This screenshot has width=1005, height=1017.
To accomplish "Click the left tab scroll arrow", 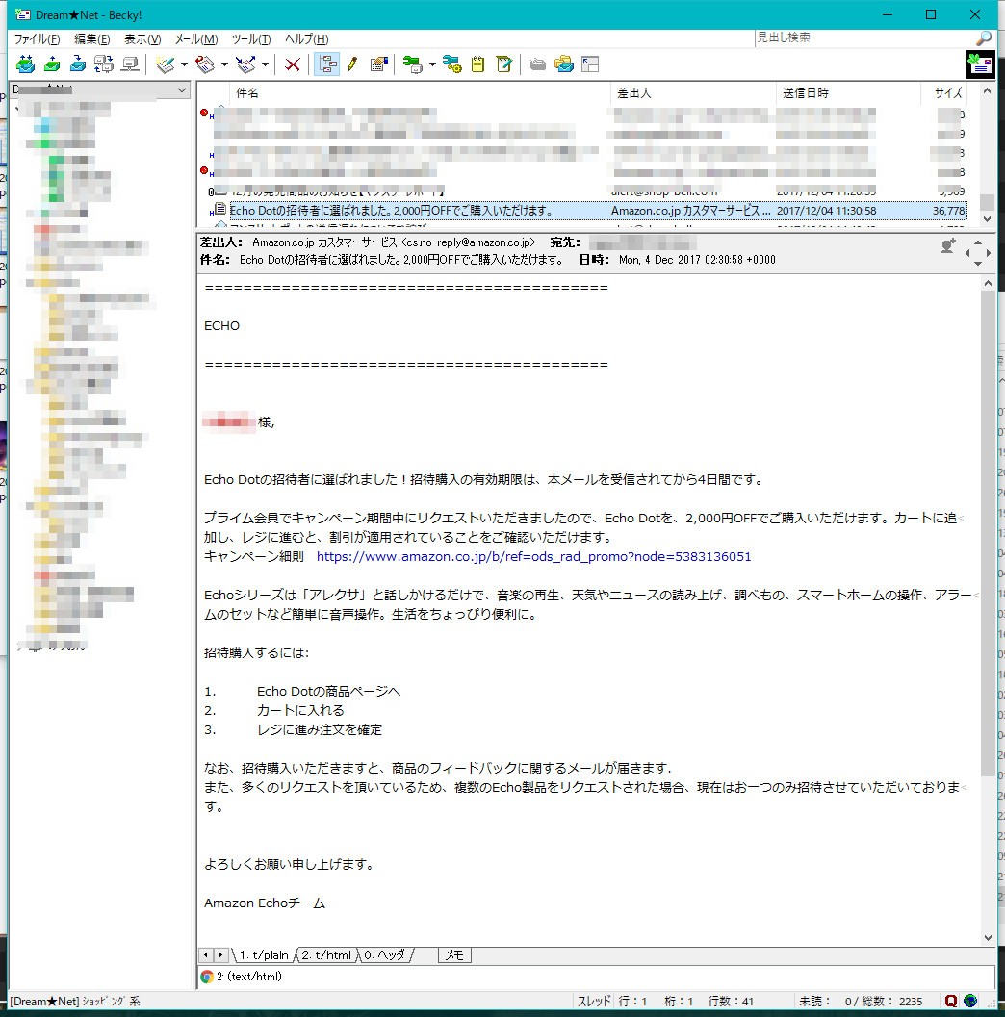I will 206,954.
